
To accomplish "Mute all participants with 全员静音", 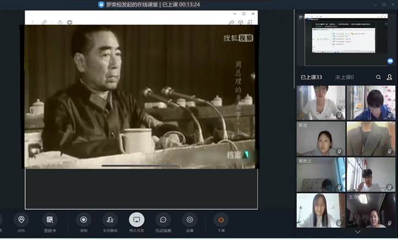I will (x=110, y=220).
